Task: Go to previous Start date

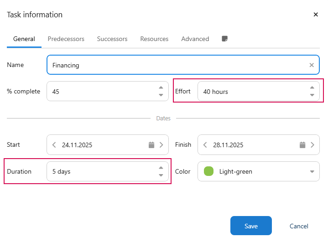Action: point(54,145)
